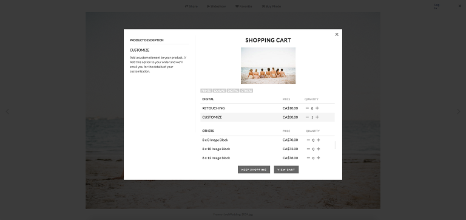Click the Log In link
This screenshot has height=220, width=466.
[x=437, y=6]
